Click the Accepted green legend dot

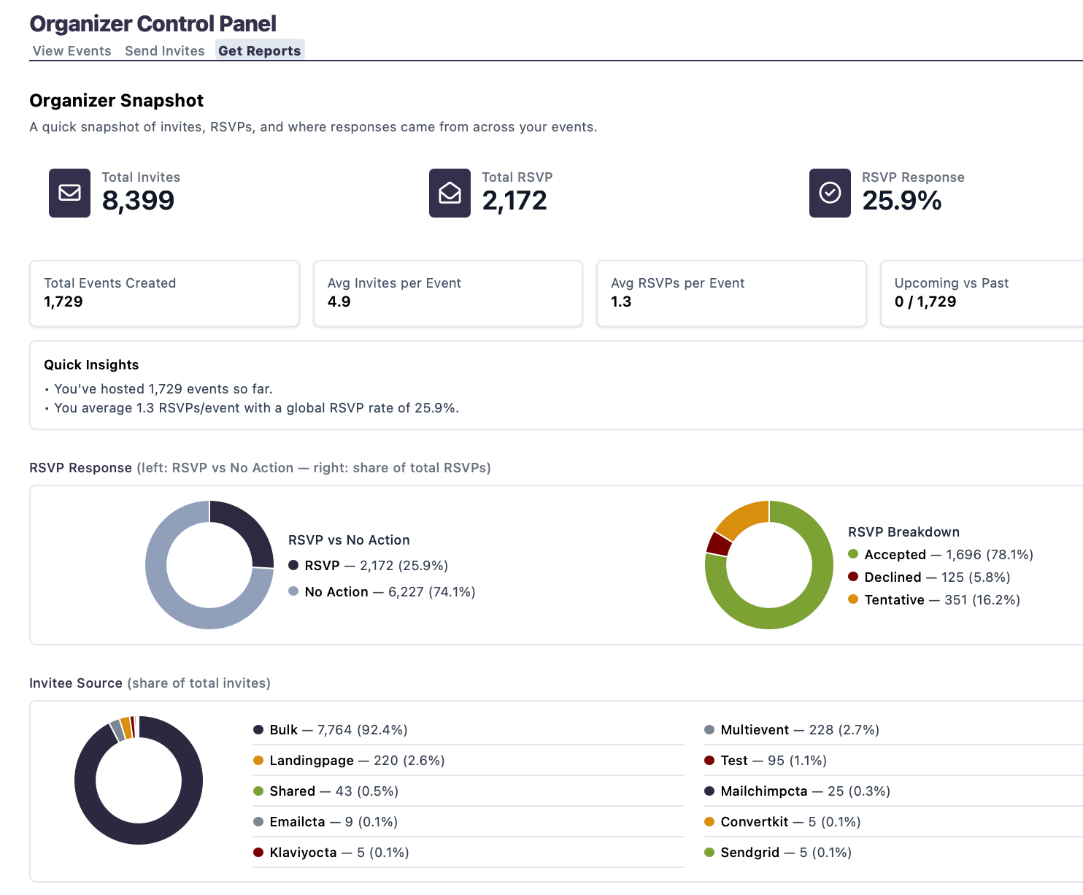pos(853,554)
